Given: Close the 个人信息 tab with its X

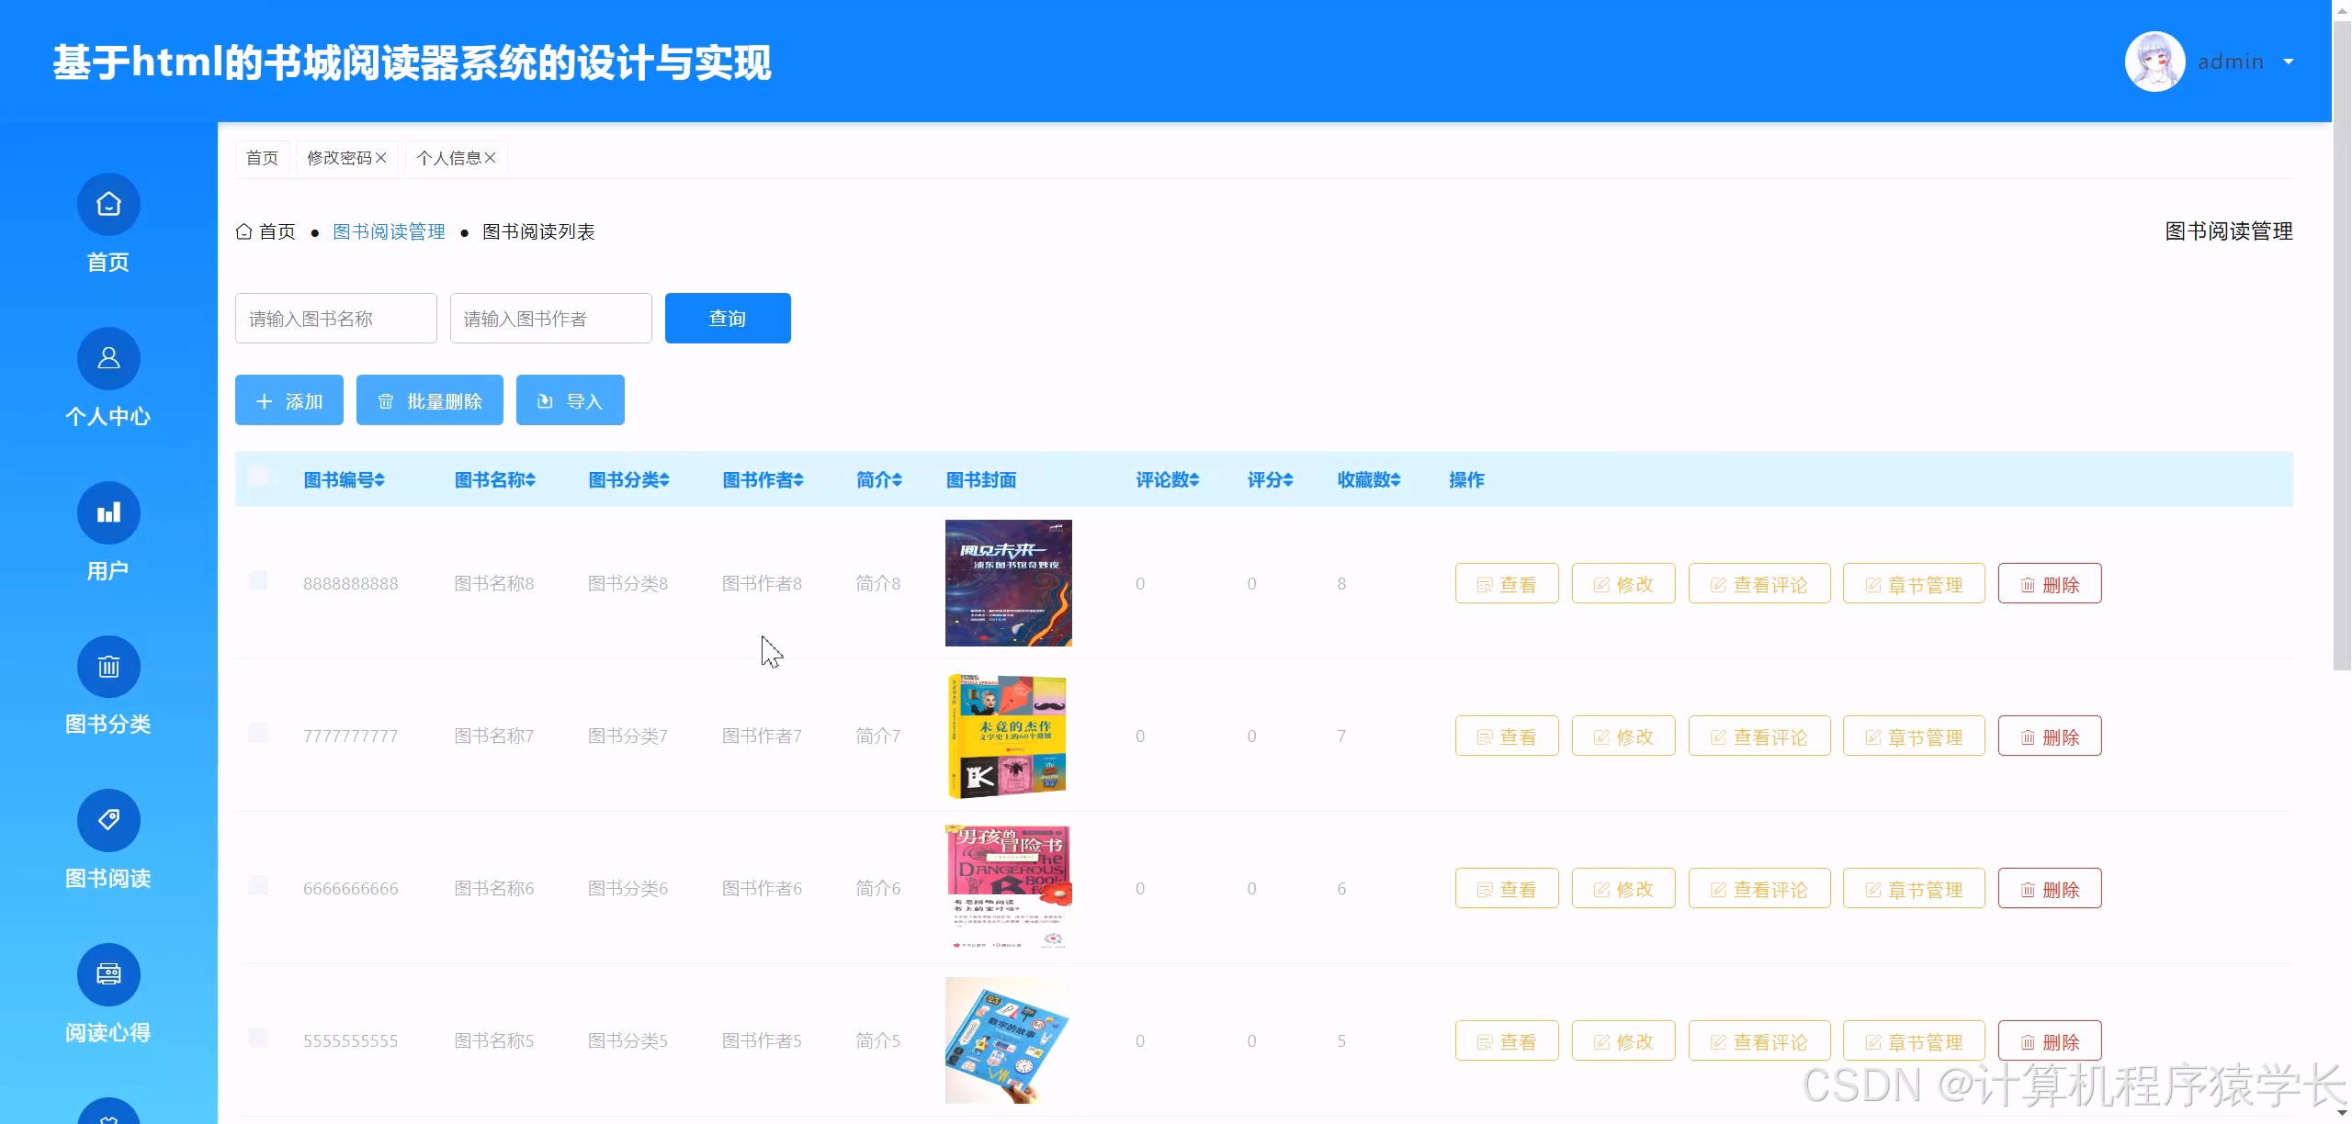Looking at the screenshot, I should [491, 158].
